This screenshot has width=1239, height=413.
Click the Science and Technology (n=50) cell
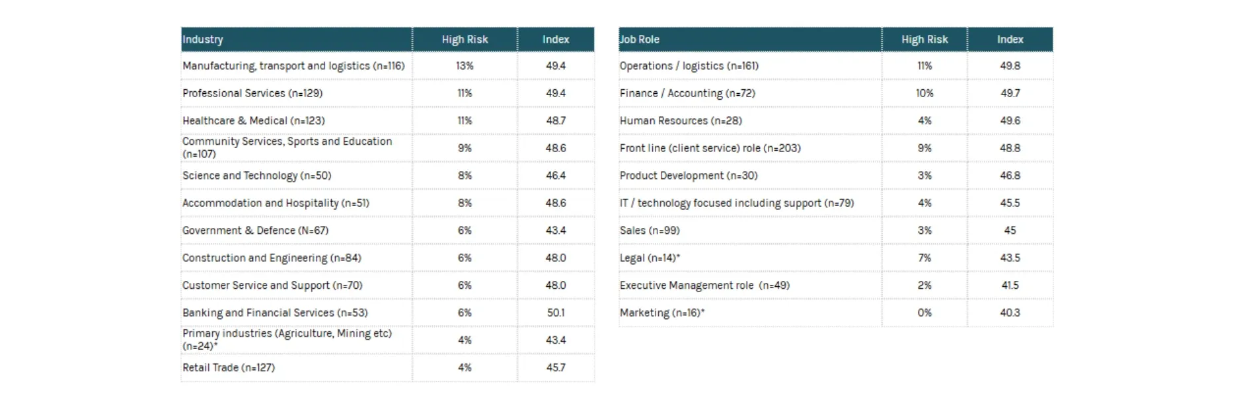coord(256,176)
